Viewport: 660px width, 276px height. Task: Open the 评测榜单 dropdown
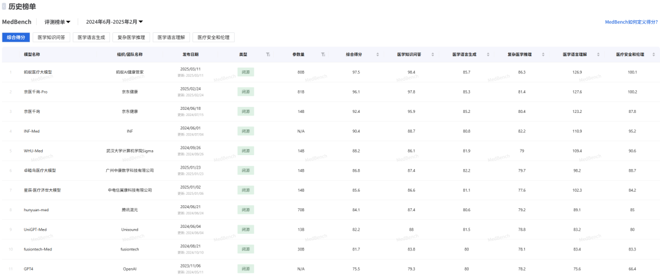(x=57, y=22)
